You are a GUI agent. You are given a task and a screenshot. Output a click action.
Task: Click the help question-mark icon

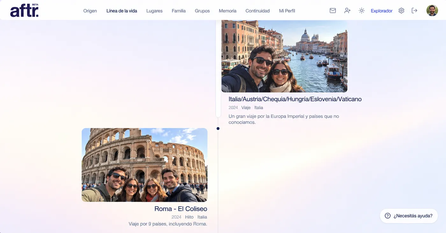(388, 216)
